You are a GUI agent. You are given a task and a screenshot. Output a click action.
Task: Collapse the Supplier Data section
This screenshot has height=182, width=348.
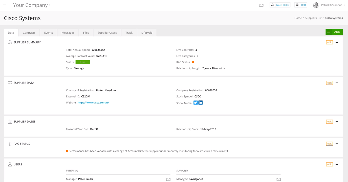(337, 83)
